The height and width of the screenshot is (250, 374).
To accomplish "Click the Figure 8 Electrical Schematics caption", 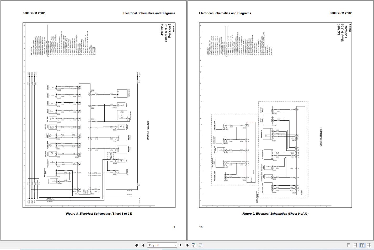I will [99, 214].
